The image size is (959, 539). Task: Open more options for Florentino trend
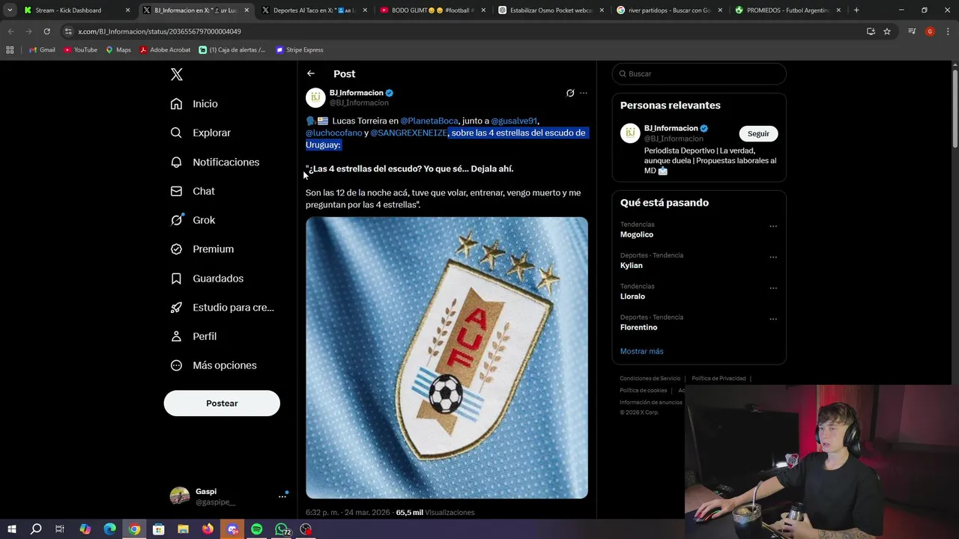coord(773,319)
